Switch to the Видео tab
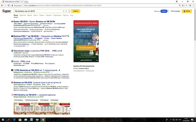This screenshot has height=122, width=196. coord(30,15)
